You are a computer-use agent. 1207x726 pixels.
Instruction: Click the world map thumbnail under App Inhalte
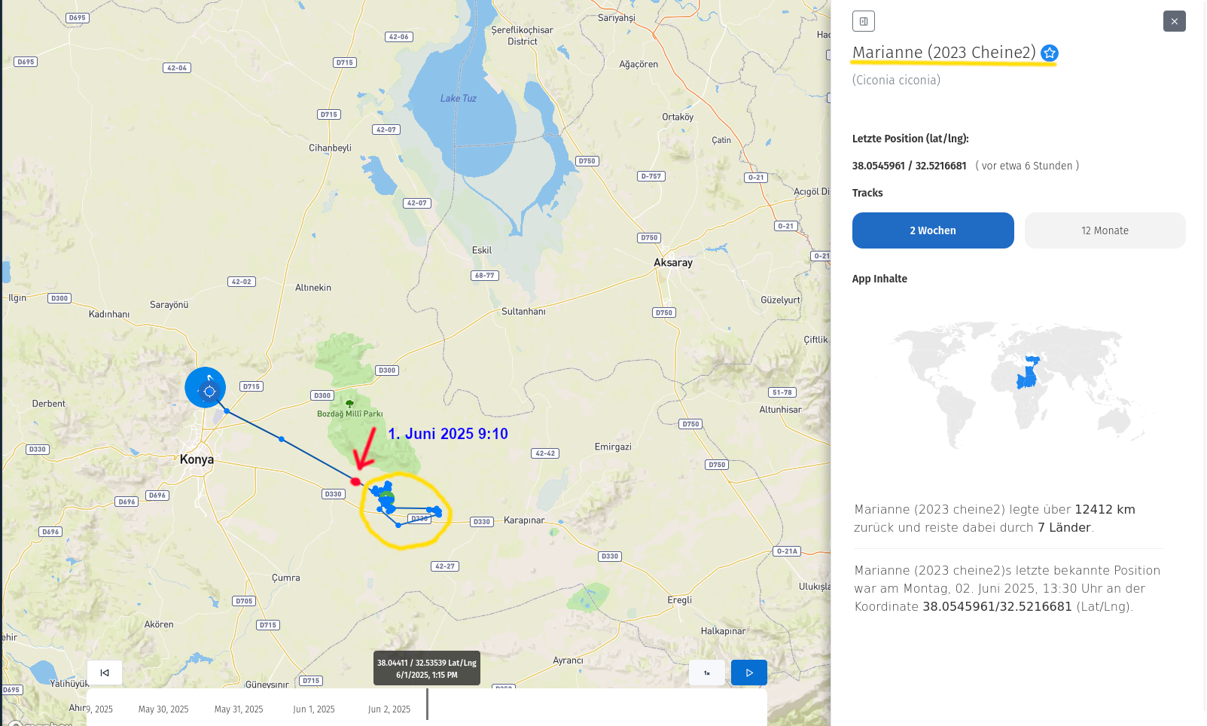(x=1017, y=384)
